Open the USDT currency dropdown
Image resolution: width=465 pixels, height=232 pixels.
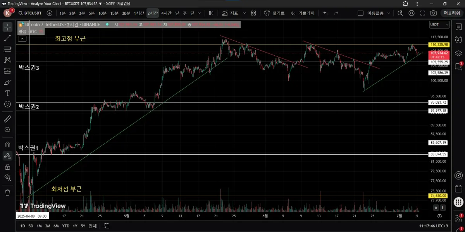(439, 24)
